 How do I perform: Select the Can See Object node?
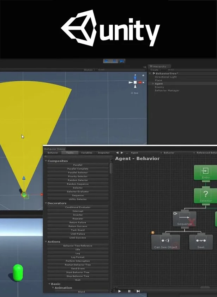[165, 242]
